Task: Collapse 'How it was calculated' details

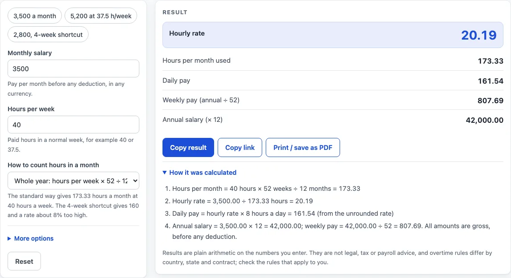Action: point(199,173)
